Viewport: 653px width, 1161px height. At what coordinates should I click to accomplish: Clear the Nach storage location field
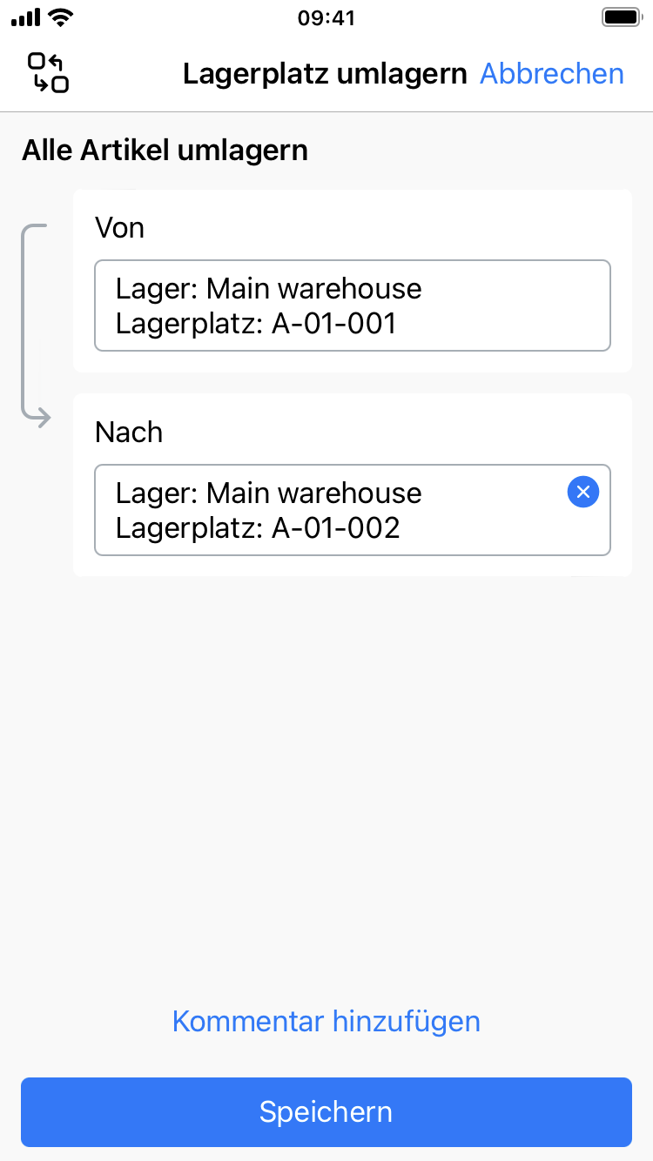click(583, 493)
